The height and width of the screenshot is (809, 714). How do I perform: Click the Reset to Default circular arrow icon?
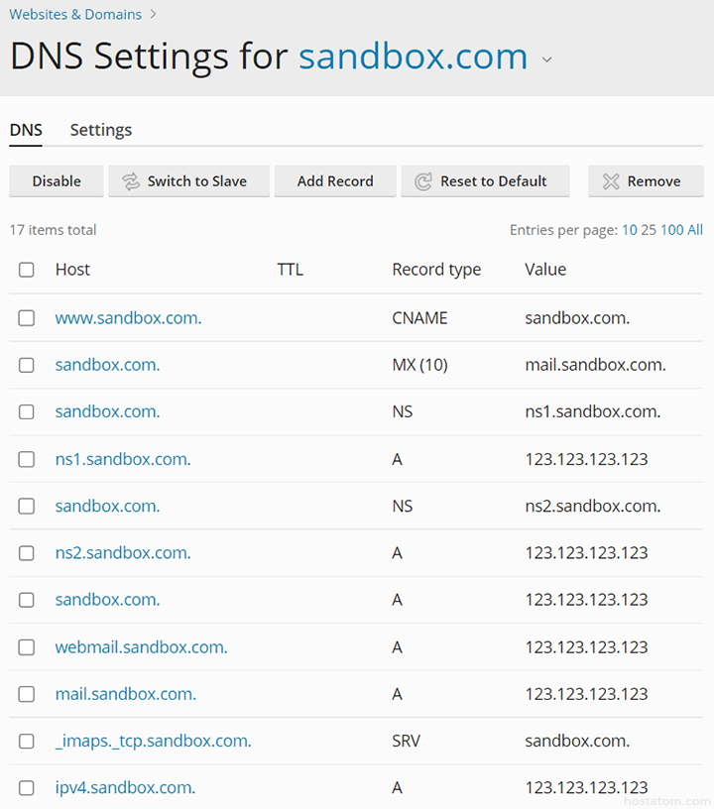point(423,181)
